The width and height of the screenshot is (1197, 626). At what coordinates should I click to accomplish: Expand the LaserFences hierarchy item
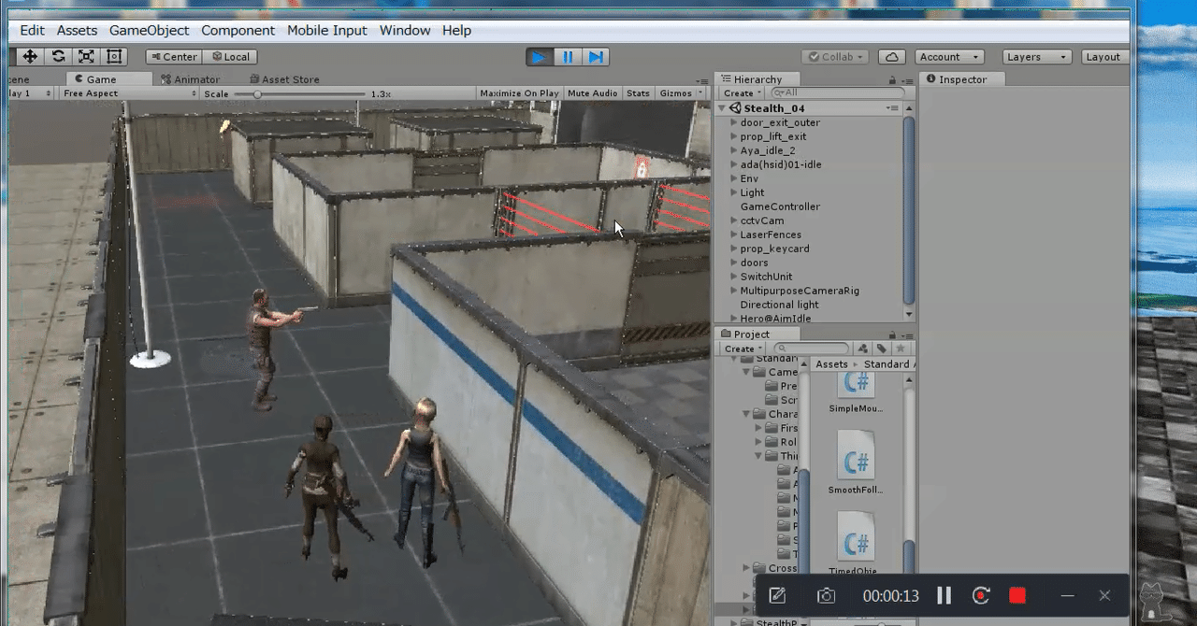point(733,235)
